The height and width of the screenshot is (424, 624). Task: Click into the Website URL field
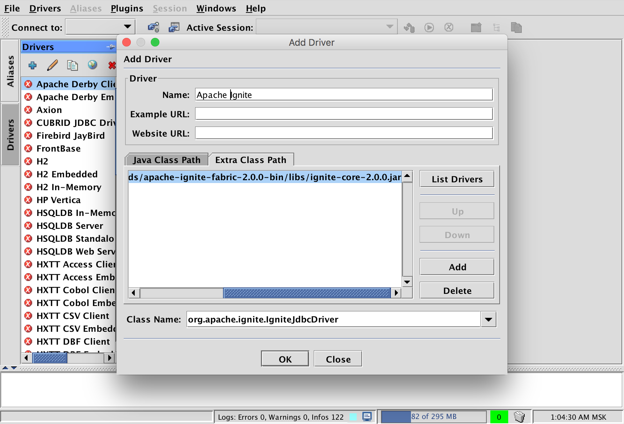pyautogui.click(x=344, y=133)
